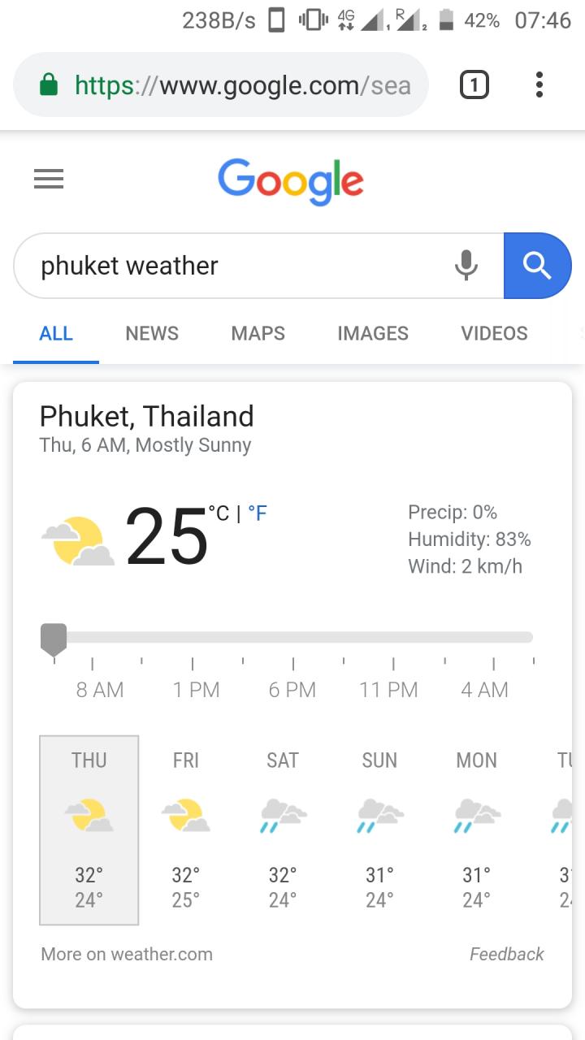Screen dimensions: 585x1040
Task: Open the hamburger menu
Action: (49, 179)
